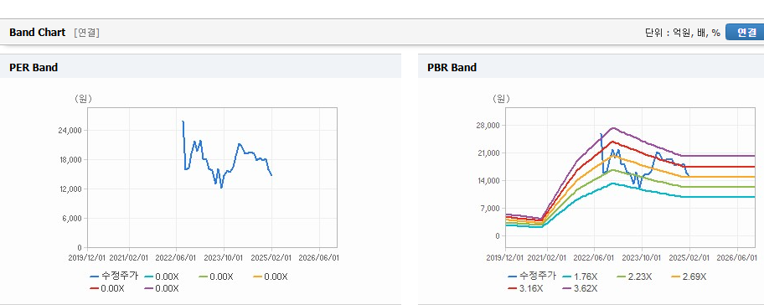Toggle the 2.23X legend series
Image resolution: width=764 pixels, height=305 pixels.
[x=634, y=277]
